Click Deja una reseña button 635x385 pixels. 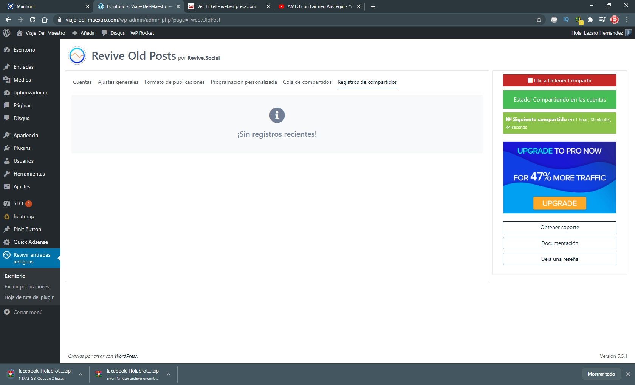coord(560,259)
